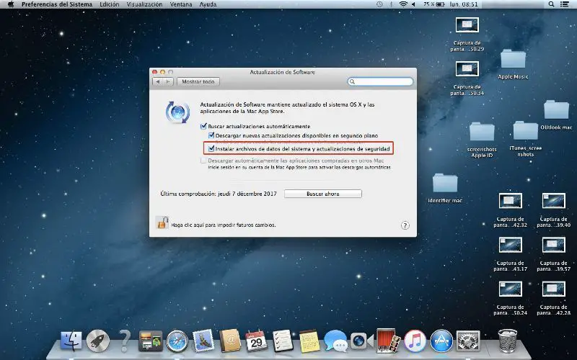
Task: Open Spotlight search magnifier in menu bar
Action: 551,4
